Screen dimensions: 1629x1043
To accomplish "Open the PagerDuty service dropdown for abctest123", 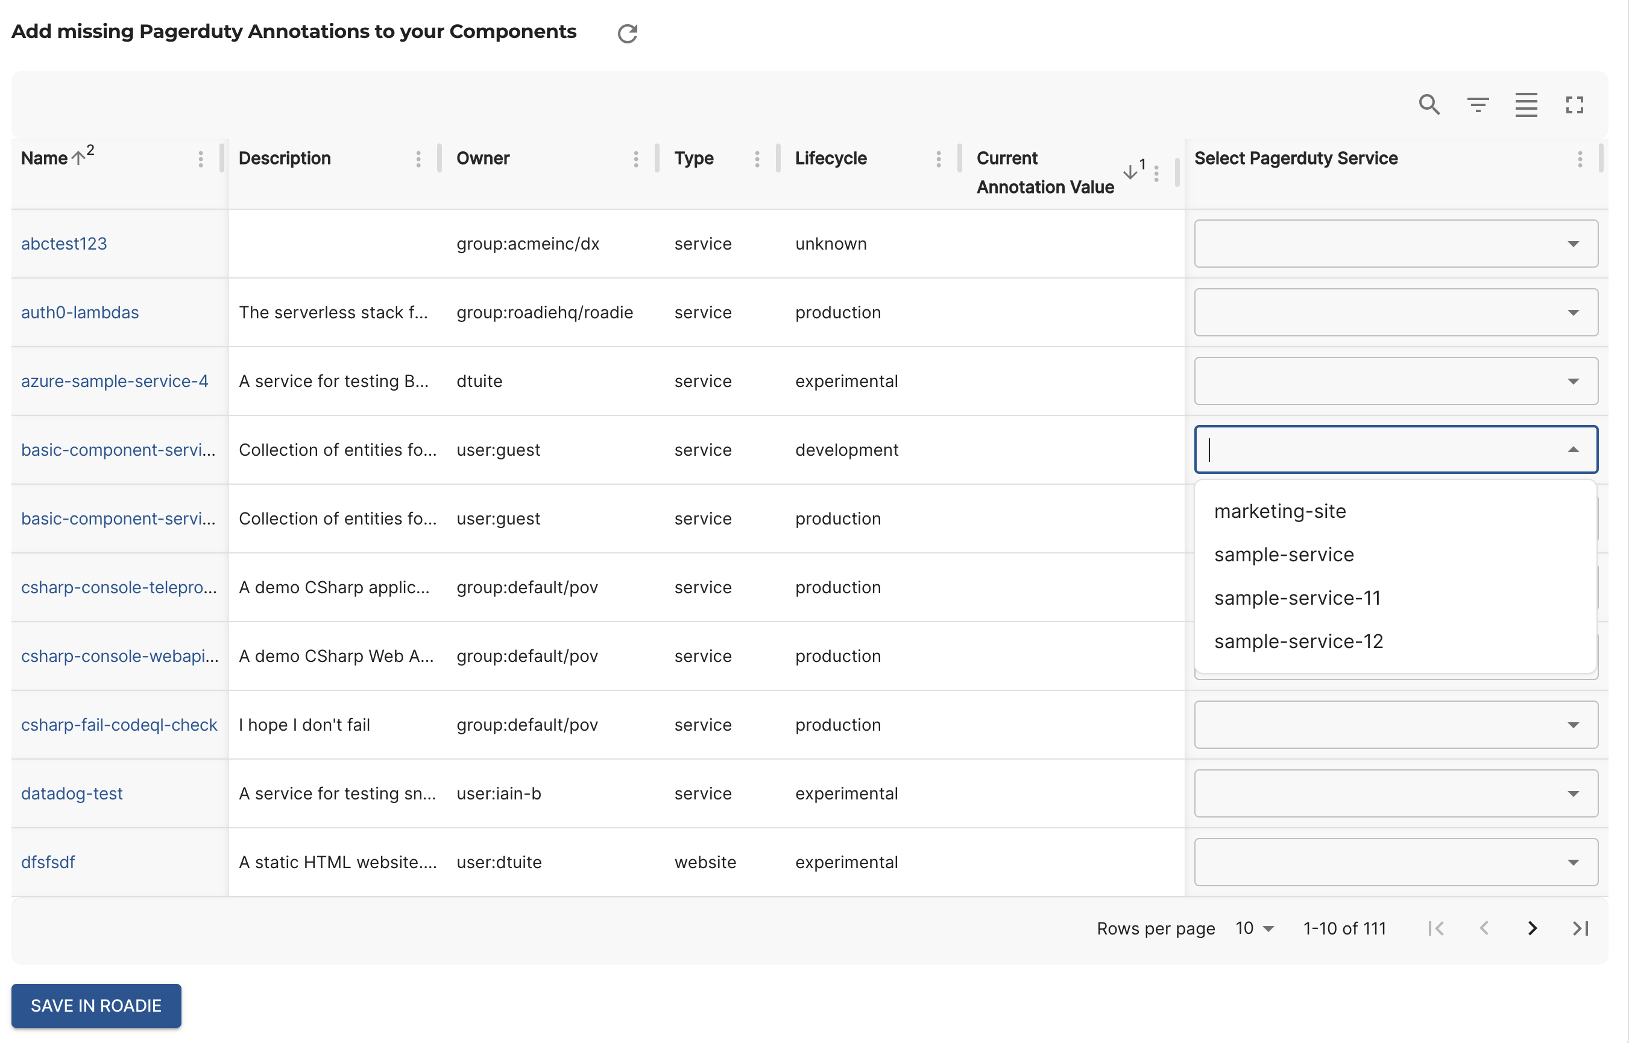I will pyautogui.click(x=1573, y=244).
